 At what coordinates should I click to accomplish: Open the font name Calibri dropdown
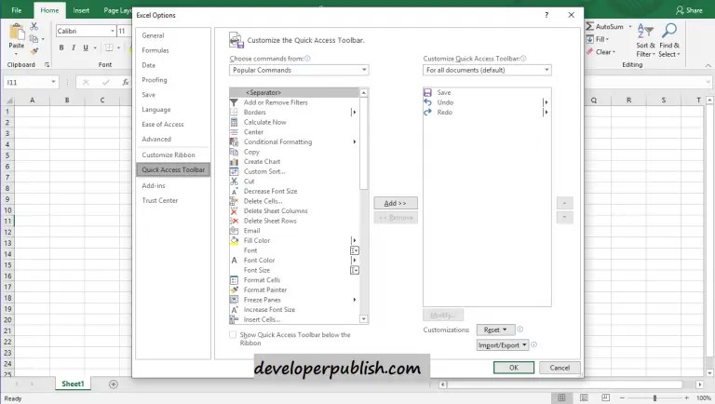coord(112,31)
